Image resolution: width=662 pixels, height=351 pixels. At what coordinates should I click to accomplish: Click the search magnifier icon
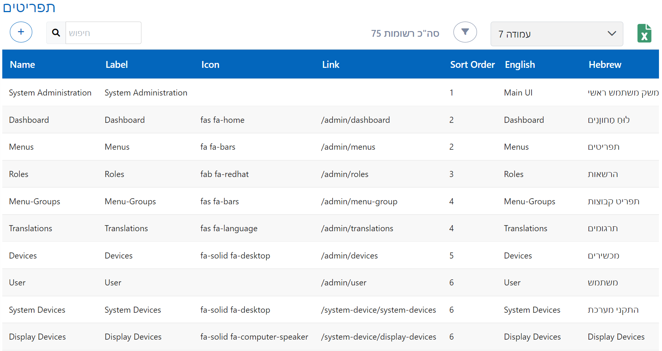click(x=56, y=33)
